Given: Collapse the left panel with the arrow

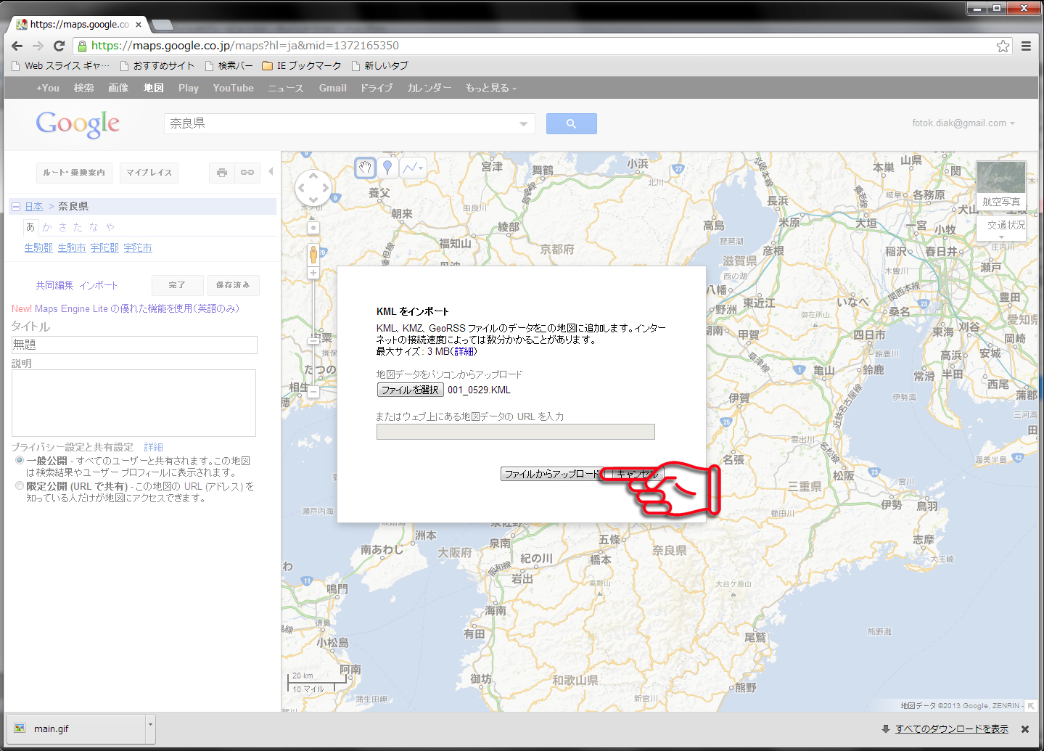Looking at the screenshot, I should [271, 172].
